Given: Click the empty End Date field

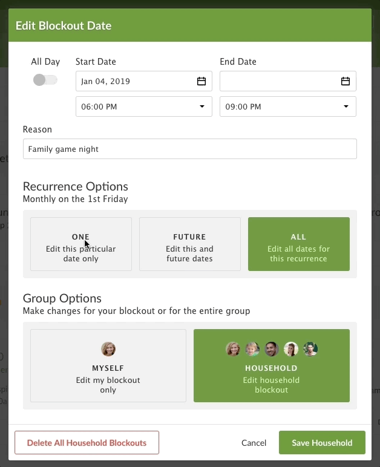Looking at the screenshot, I should click(287, 81).
